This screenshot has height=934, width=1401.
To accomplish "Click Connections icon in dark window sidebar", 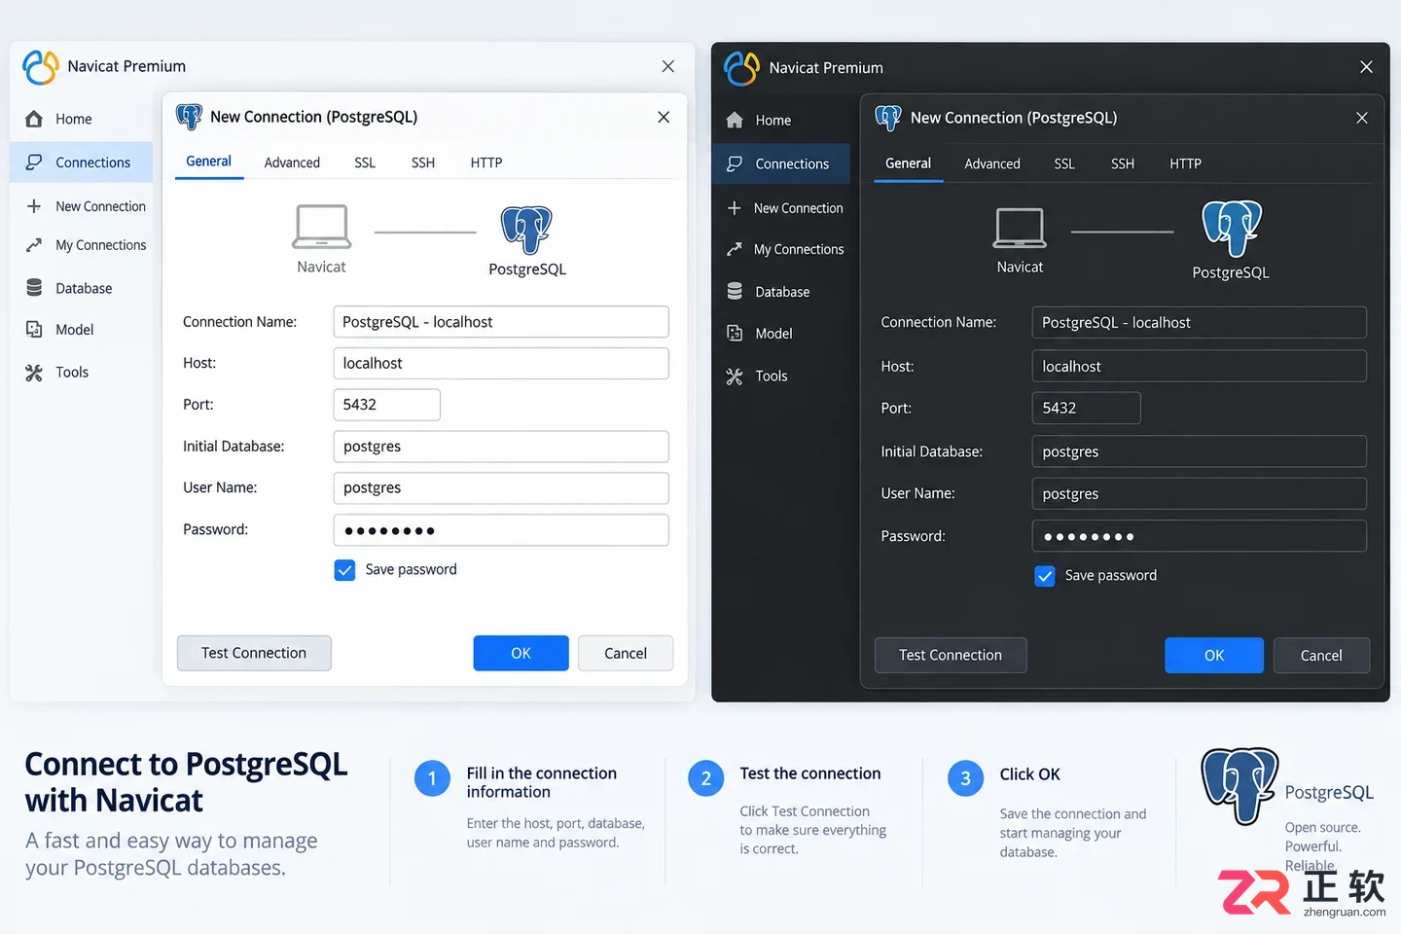I will (735, 163).
